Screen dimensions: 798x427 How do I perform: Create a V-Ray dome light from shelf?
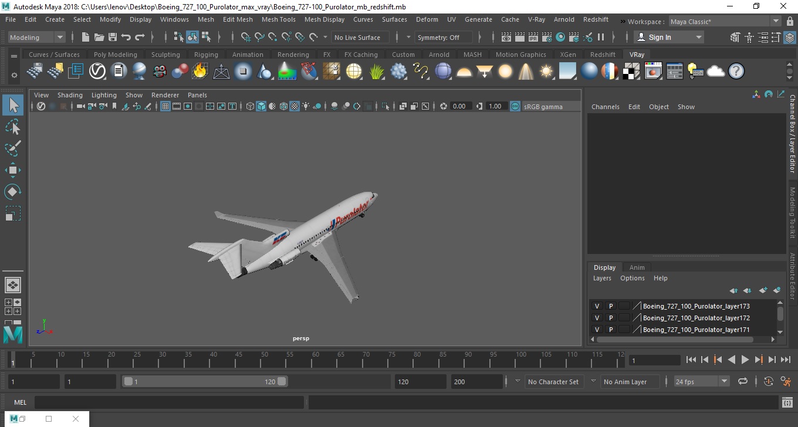tap(464, 72)
